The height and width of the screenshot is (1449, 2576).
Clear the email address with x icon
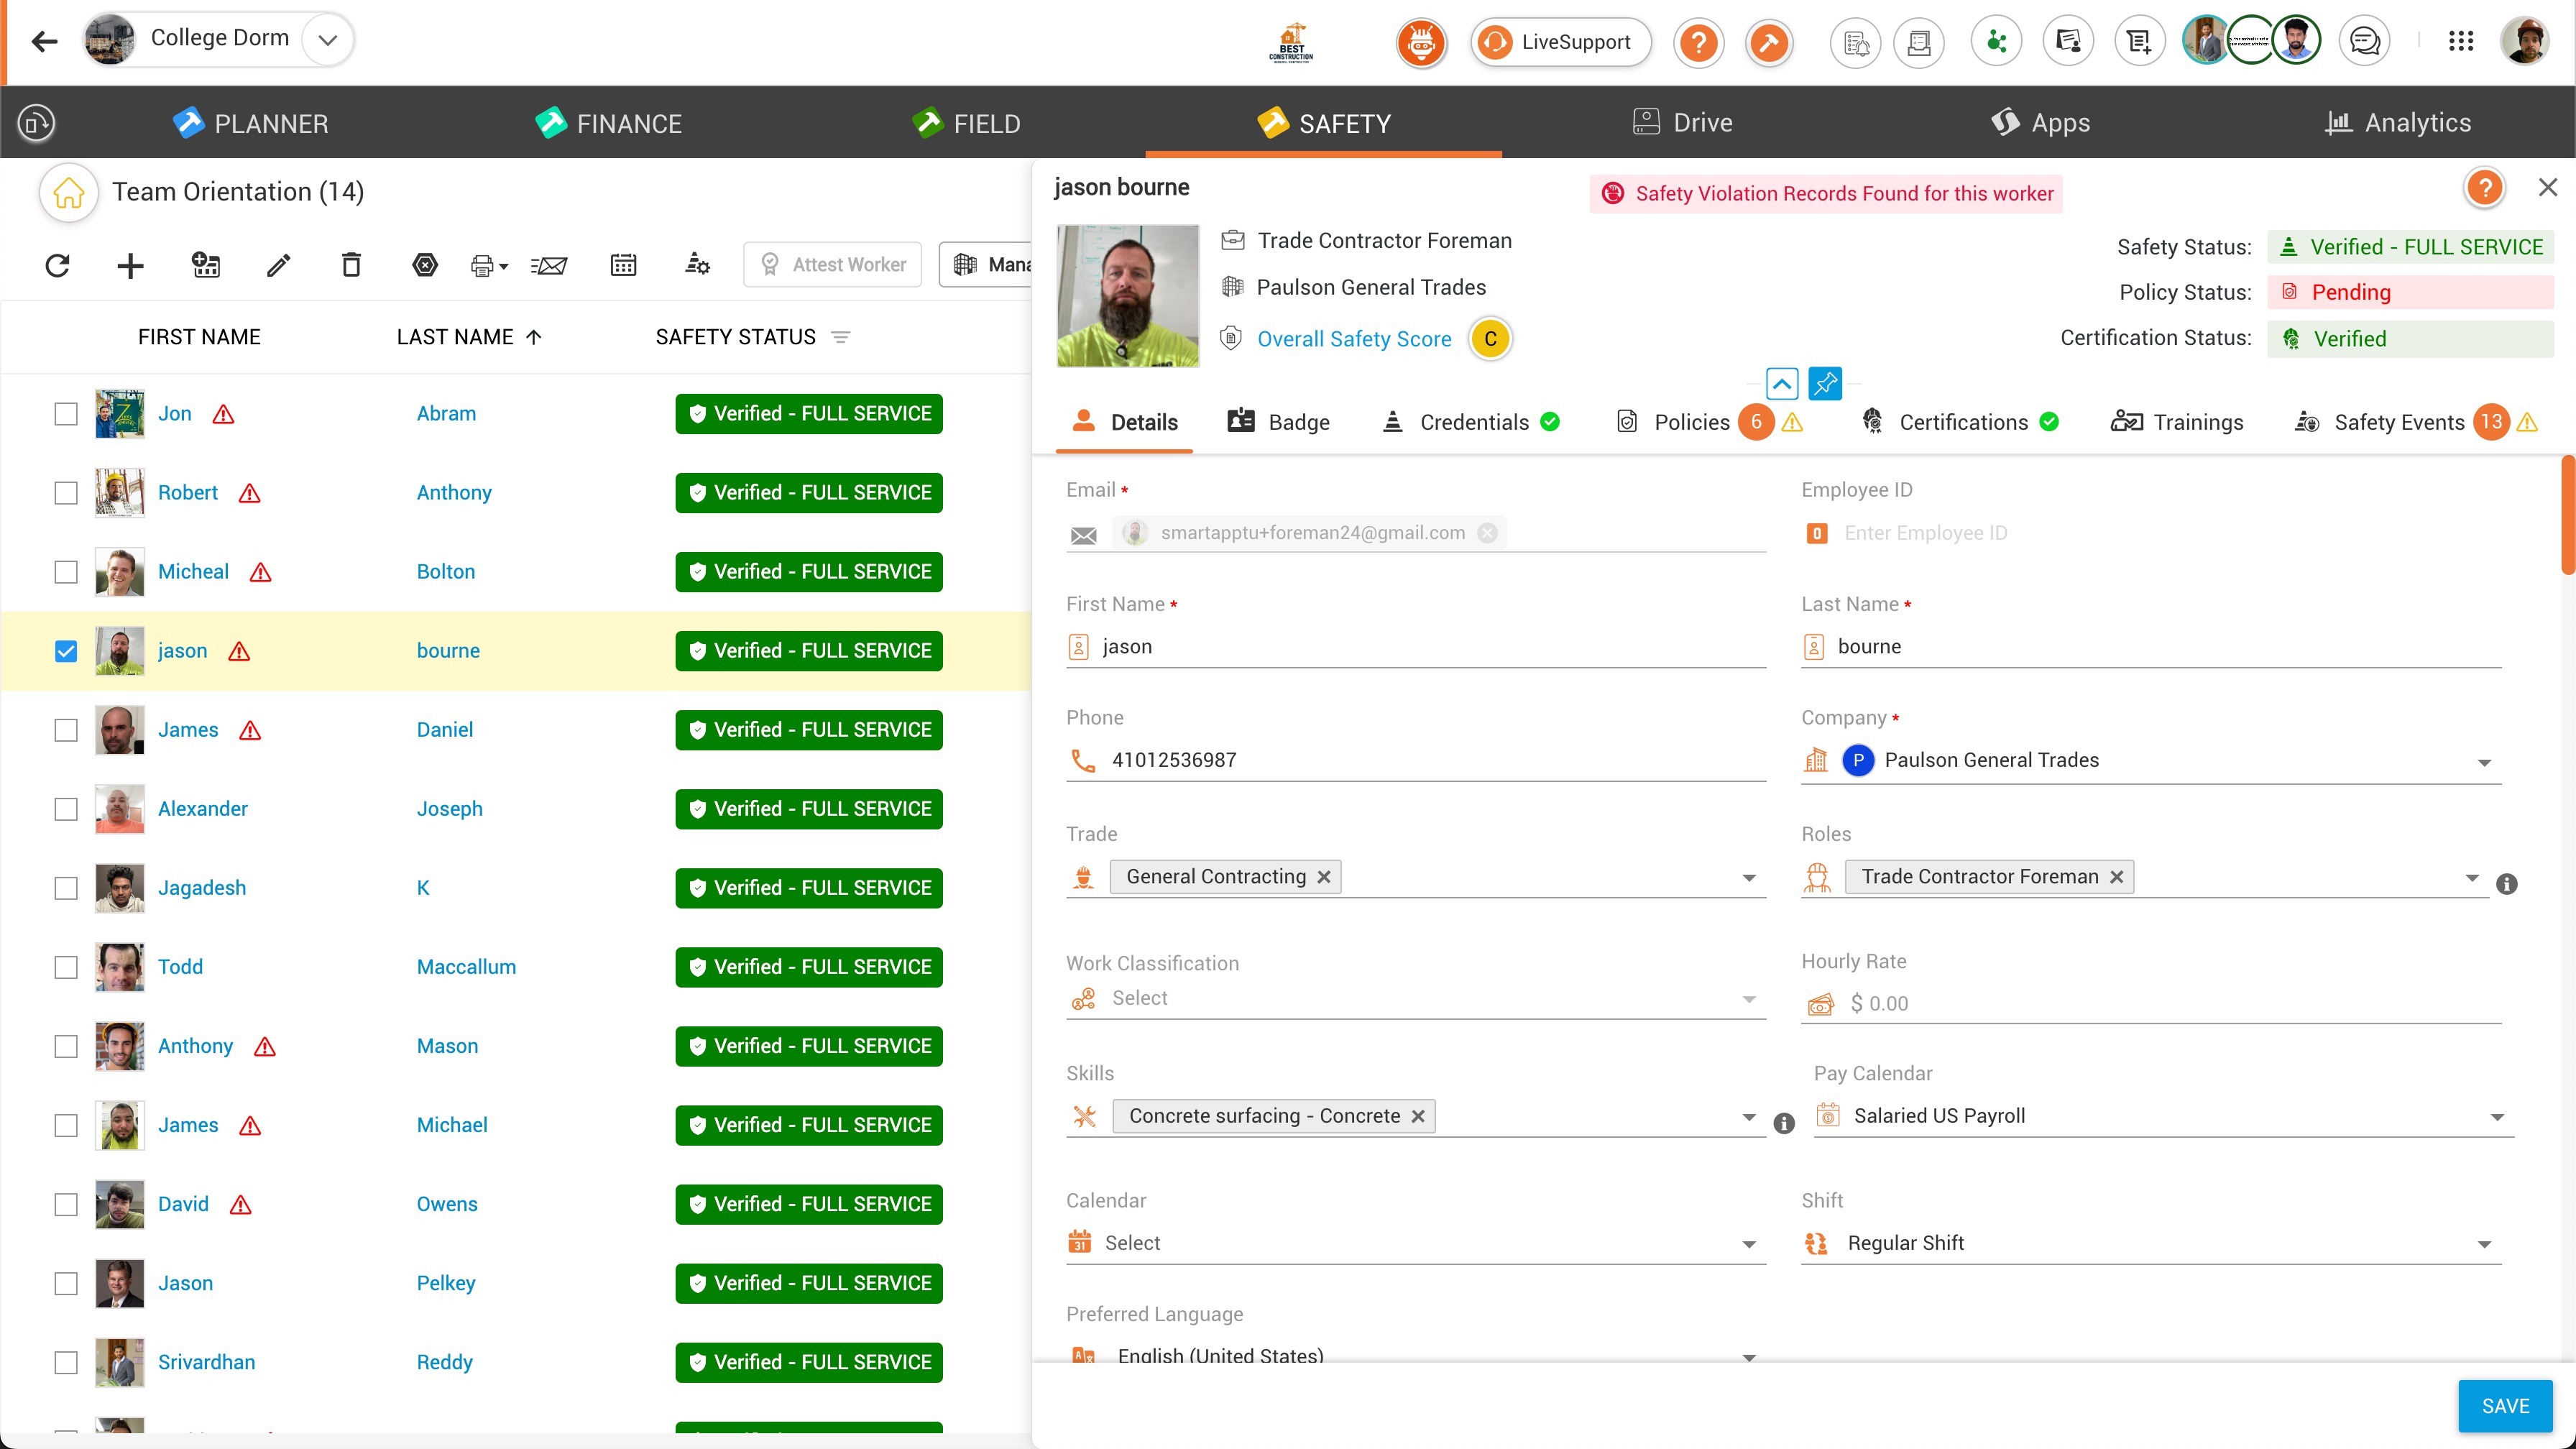pos(1487,533)
